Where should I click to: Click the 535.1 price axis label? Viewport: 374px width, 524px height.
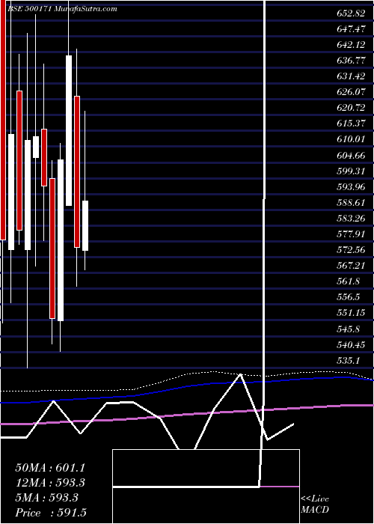point(349,361)
